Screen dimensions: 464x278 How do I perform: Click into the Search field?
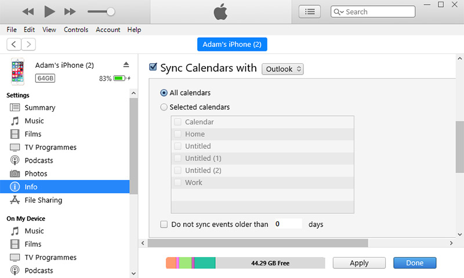tap(373, 12)
